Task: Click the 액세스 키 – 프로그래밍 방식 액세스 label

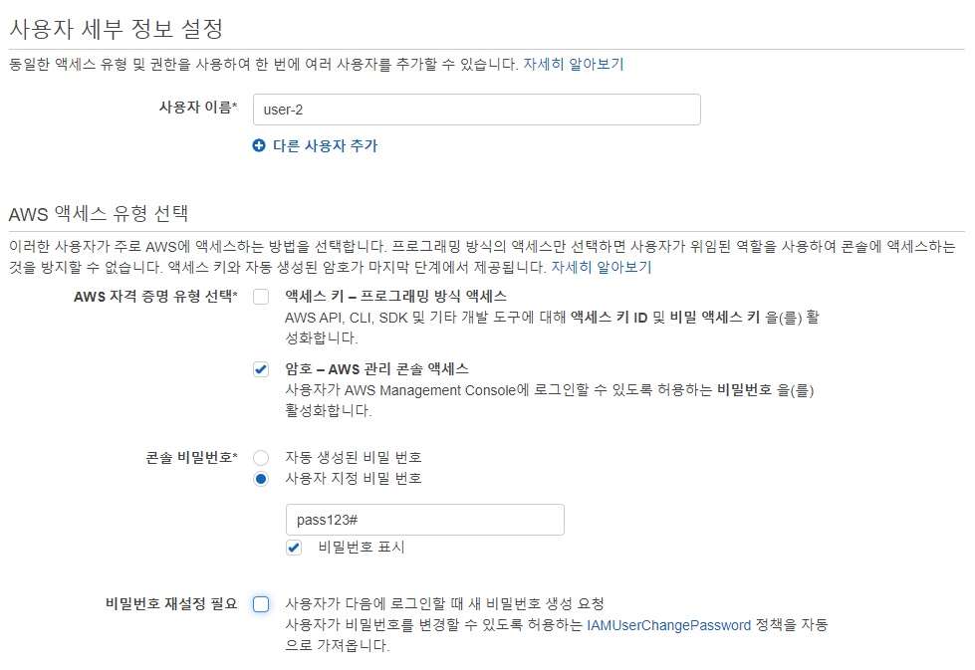Action: [395, 297]
